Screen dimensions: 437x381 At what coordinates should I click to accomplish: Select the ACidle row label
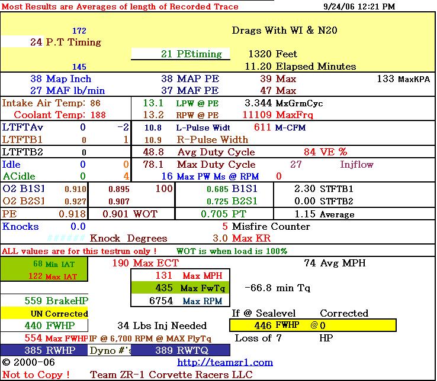(x=19, y=176)
